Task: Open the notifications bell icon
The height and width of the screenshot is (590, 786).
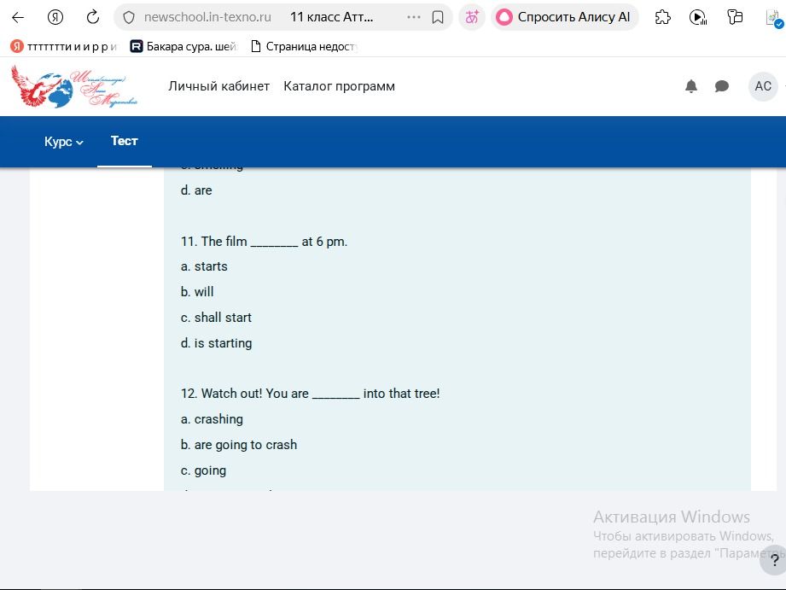Action: click(x=691, y=86)
